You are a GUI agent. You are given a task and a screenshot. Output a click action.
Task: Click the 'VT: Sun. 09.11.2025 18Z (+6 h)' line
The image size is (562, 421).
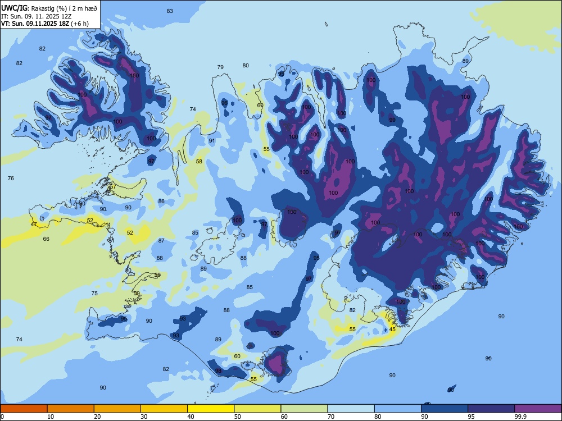coord(45,24)
